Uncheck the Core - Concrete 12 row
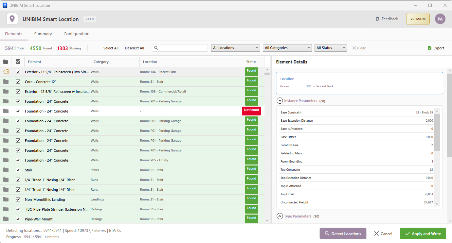This screenshot has width=452, height=243. coord(18,81)
